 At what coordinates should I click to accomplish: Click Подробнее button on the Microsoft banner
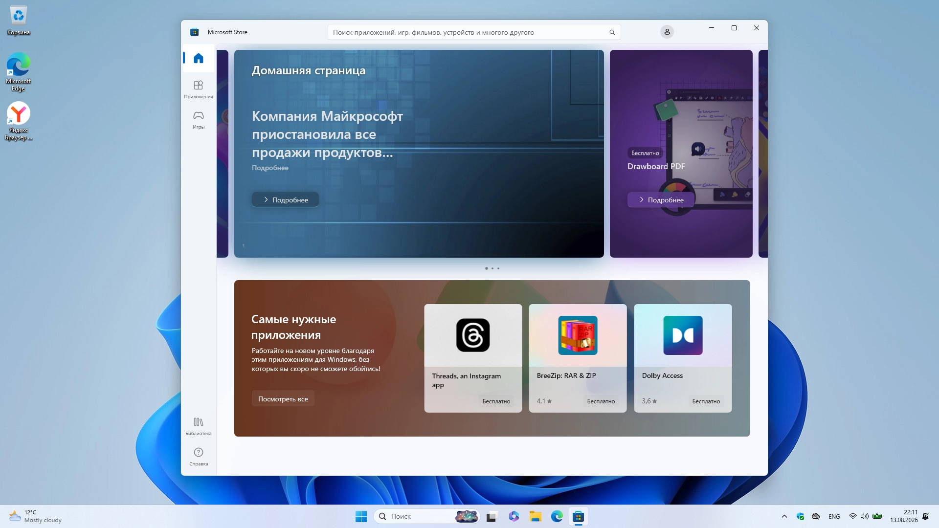[285, 199]
